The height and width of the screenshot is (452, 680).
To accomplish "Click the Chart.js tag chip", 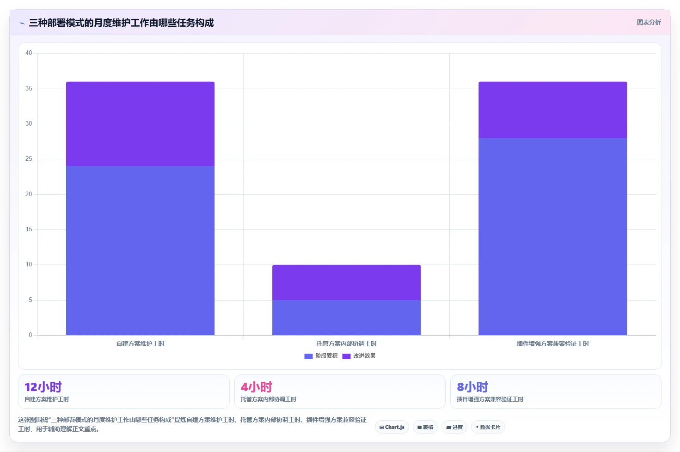I will [x=392, y=427].
